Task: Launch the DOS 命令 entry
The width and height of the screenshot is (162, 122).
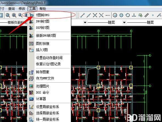Action: [49, 92]
